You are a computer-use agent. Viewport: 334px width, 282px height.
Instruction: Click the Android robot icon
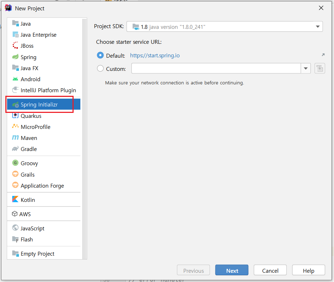[x=15, y=79]
